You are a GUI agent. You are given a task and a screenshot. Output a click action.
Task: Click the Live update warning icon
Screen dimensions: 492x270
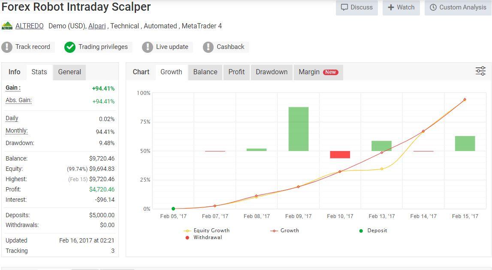(x=148, y=47)
